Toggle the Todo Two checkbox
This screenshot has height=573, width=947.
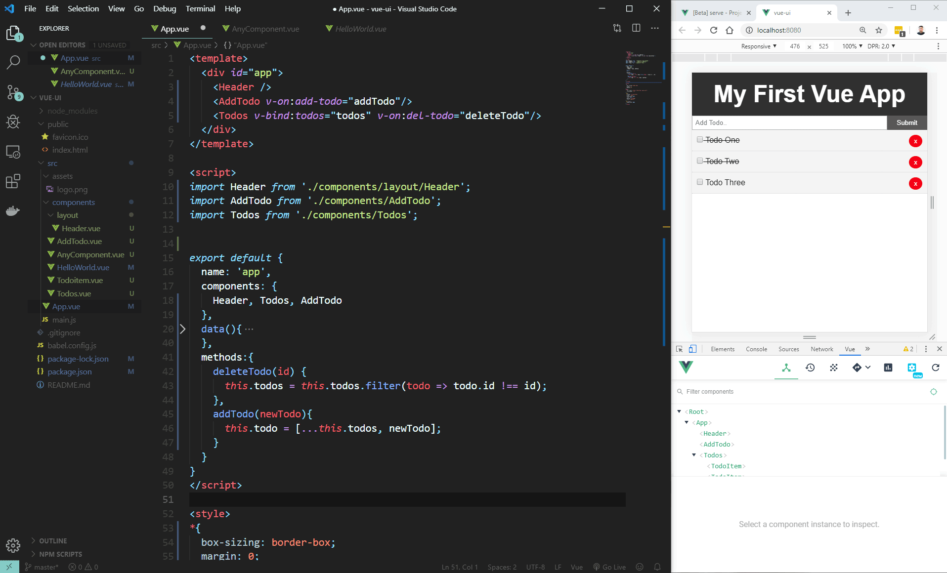[699, 160]
